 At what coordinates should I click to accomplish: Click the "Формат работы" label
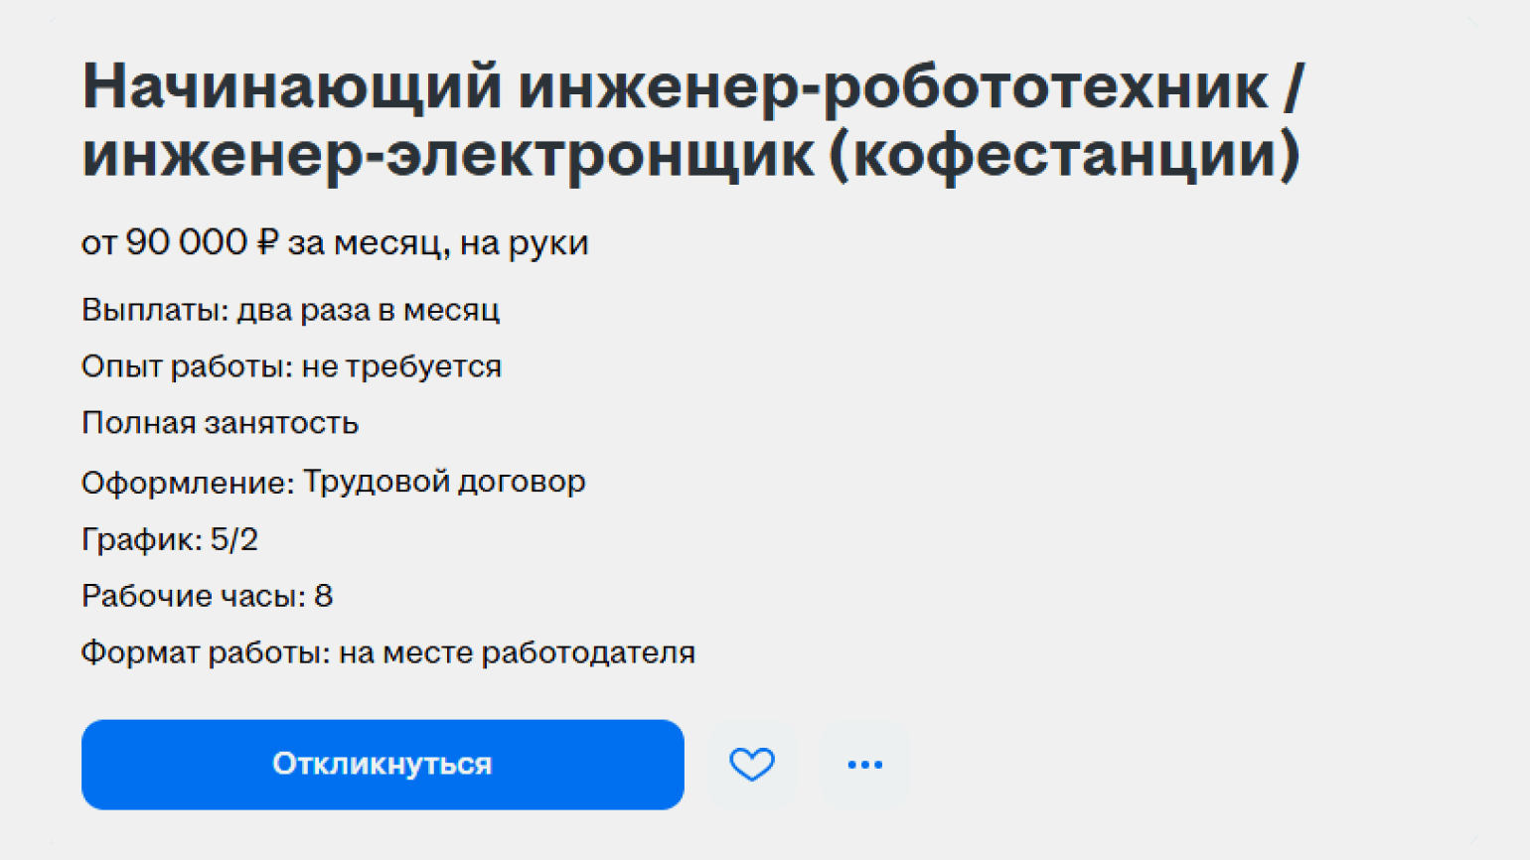pos(204,652)
